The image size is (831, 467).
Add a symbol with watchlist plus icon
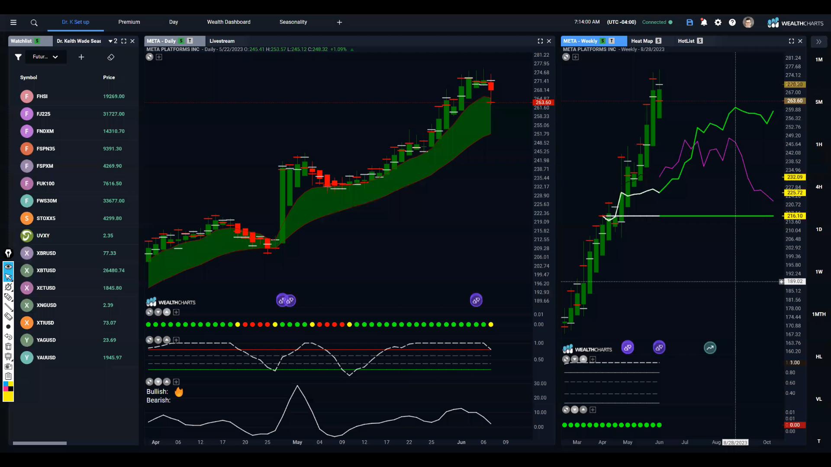tap(81, 57)
